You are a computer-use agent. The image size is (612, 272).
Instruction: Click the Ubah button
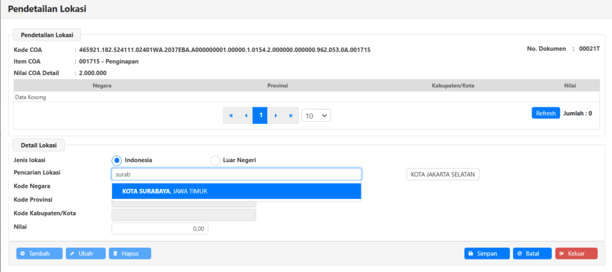click(x=86, y=254)
